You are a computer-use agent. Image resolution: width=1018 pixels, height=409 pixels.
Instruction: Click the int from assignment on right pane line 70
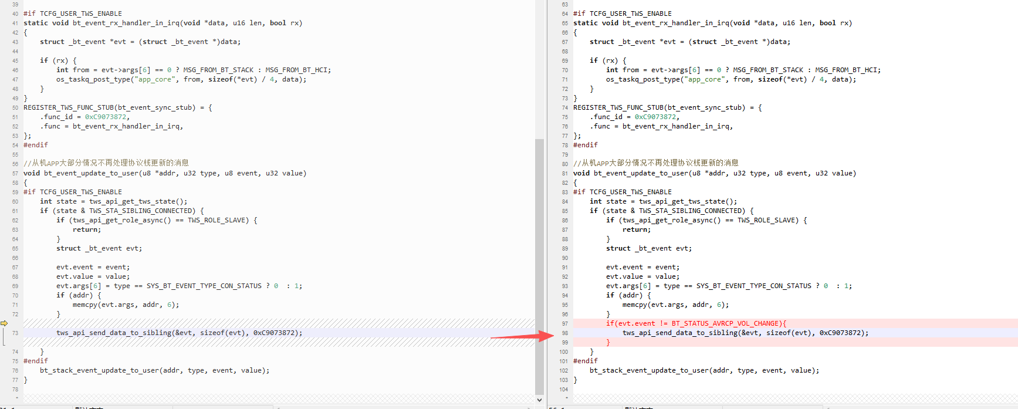[743, 70]
